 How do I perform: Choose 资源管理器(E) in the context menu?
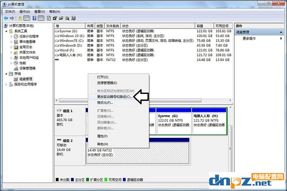tap(107, 83)
